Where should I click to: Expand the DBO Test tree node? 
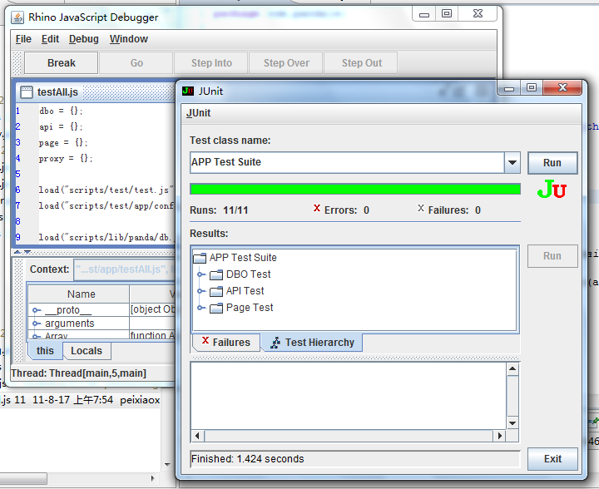201,274
